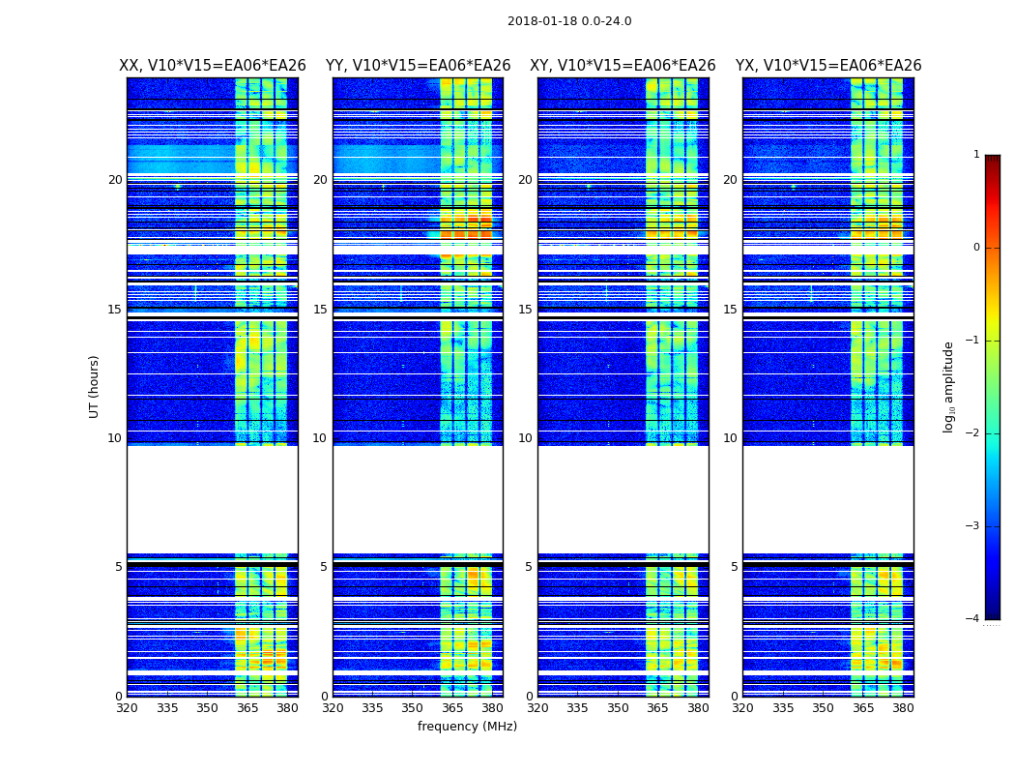Click the UT (hours) axis label
This screenshot has height=774, width=1015.
(x=94, y=387)
